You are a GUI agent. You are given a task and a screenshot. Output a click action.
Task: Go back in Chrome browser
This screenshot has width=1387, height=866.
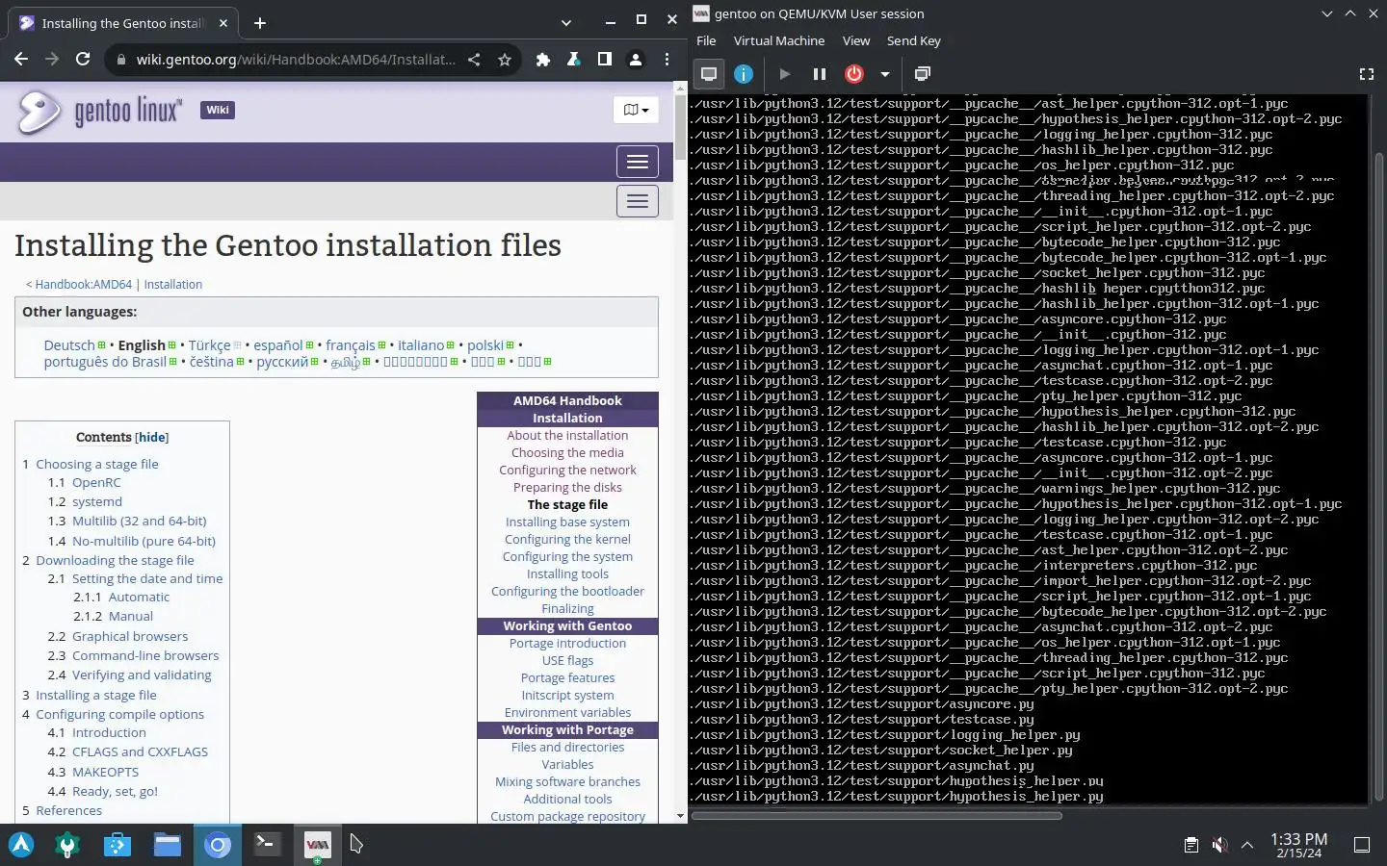coord(21,59)
